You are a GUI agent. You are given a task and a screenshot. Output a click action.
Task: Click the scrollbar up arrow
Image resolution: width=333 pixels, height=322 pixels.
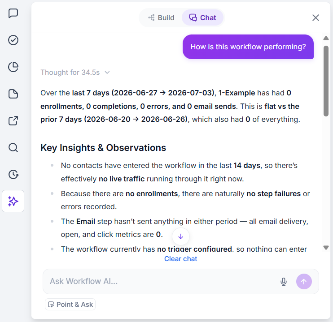click(x=326, y=38)
